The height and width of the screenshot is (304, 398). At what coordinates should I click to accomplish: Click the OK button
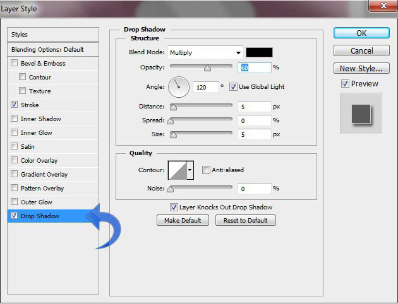click(361, 33)
